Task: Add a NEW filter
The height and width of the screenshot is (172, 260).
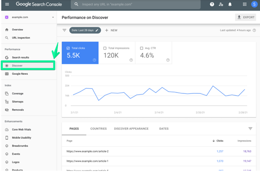Action: pos(111,30)
